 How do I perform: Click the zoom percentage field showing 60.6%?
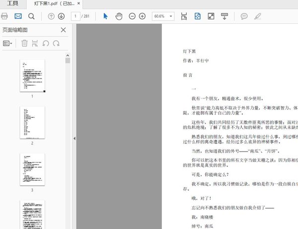coord(159,16)
